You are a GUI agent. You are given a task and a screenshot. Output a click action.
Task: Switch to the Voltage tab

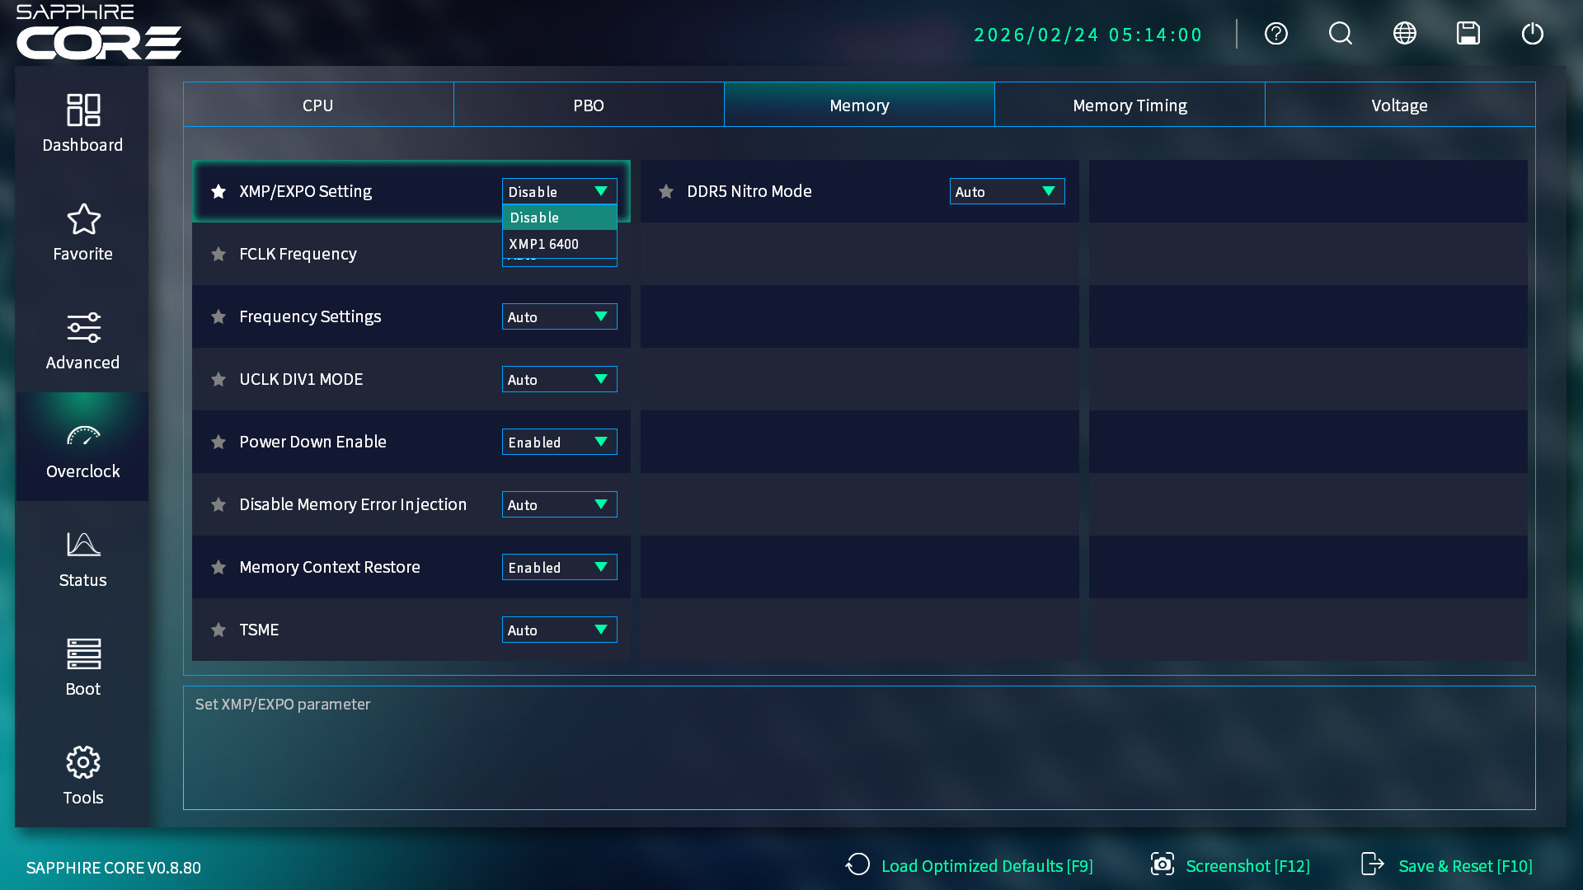(x=1399, y=105)
